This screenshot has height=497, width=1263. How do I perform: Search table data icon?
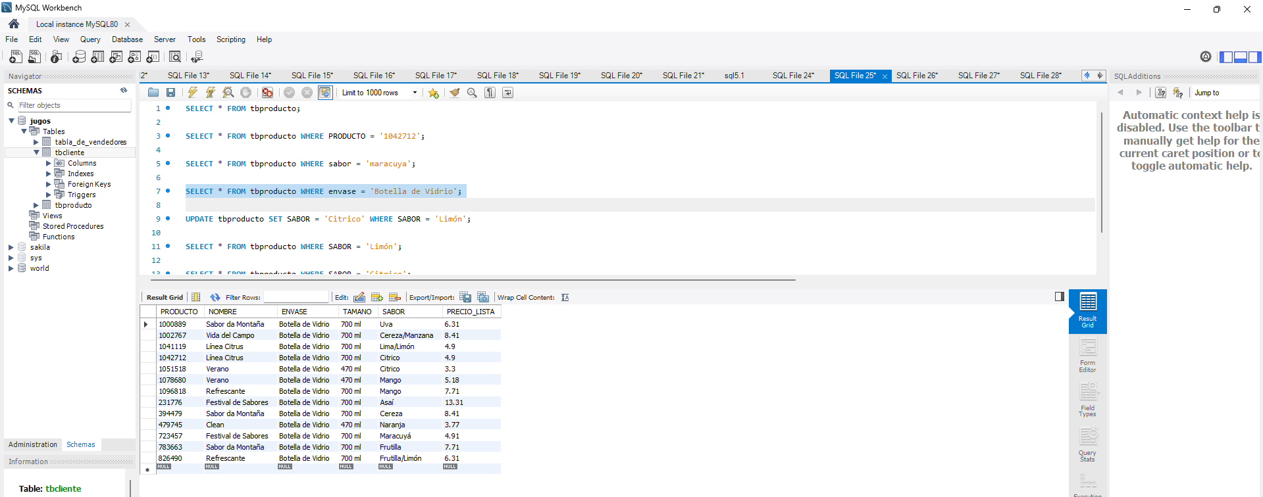pyautogui.click(x=175, y=57)
